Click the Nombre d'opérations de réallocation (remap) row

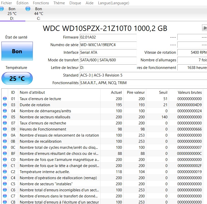point(102,178)
